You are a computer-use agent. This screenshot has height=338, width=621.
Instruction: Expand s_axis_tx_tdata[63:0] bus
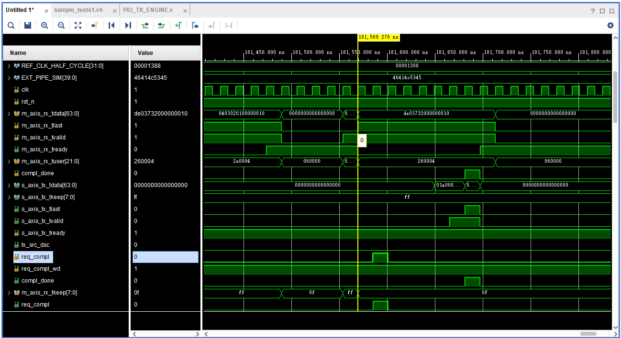[x=9, y=185]
